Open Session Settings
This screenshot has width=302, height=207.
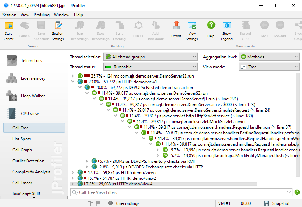(x=58, y=31)
